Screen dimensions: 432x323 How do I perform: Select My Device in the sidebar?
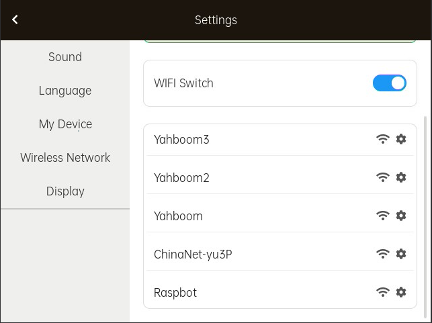65,124
